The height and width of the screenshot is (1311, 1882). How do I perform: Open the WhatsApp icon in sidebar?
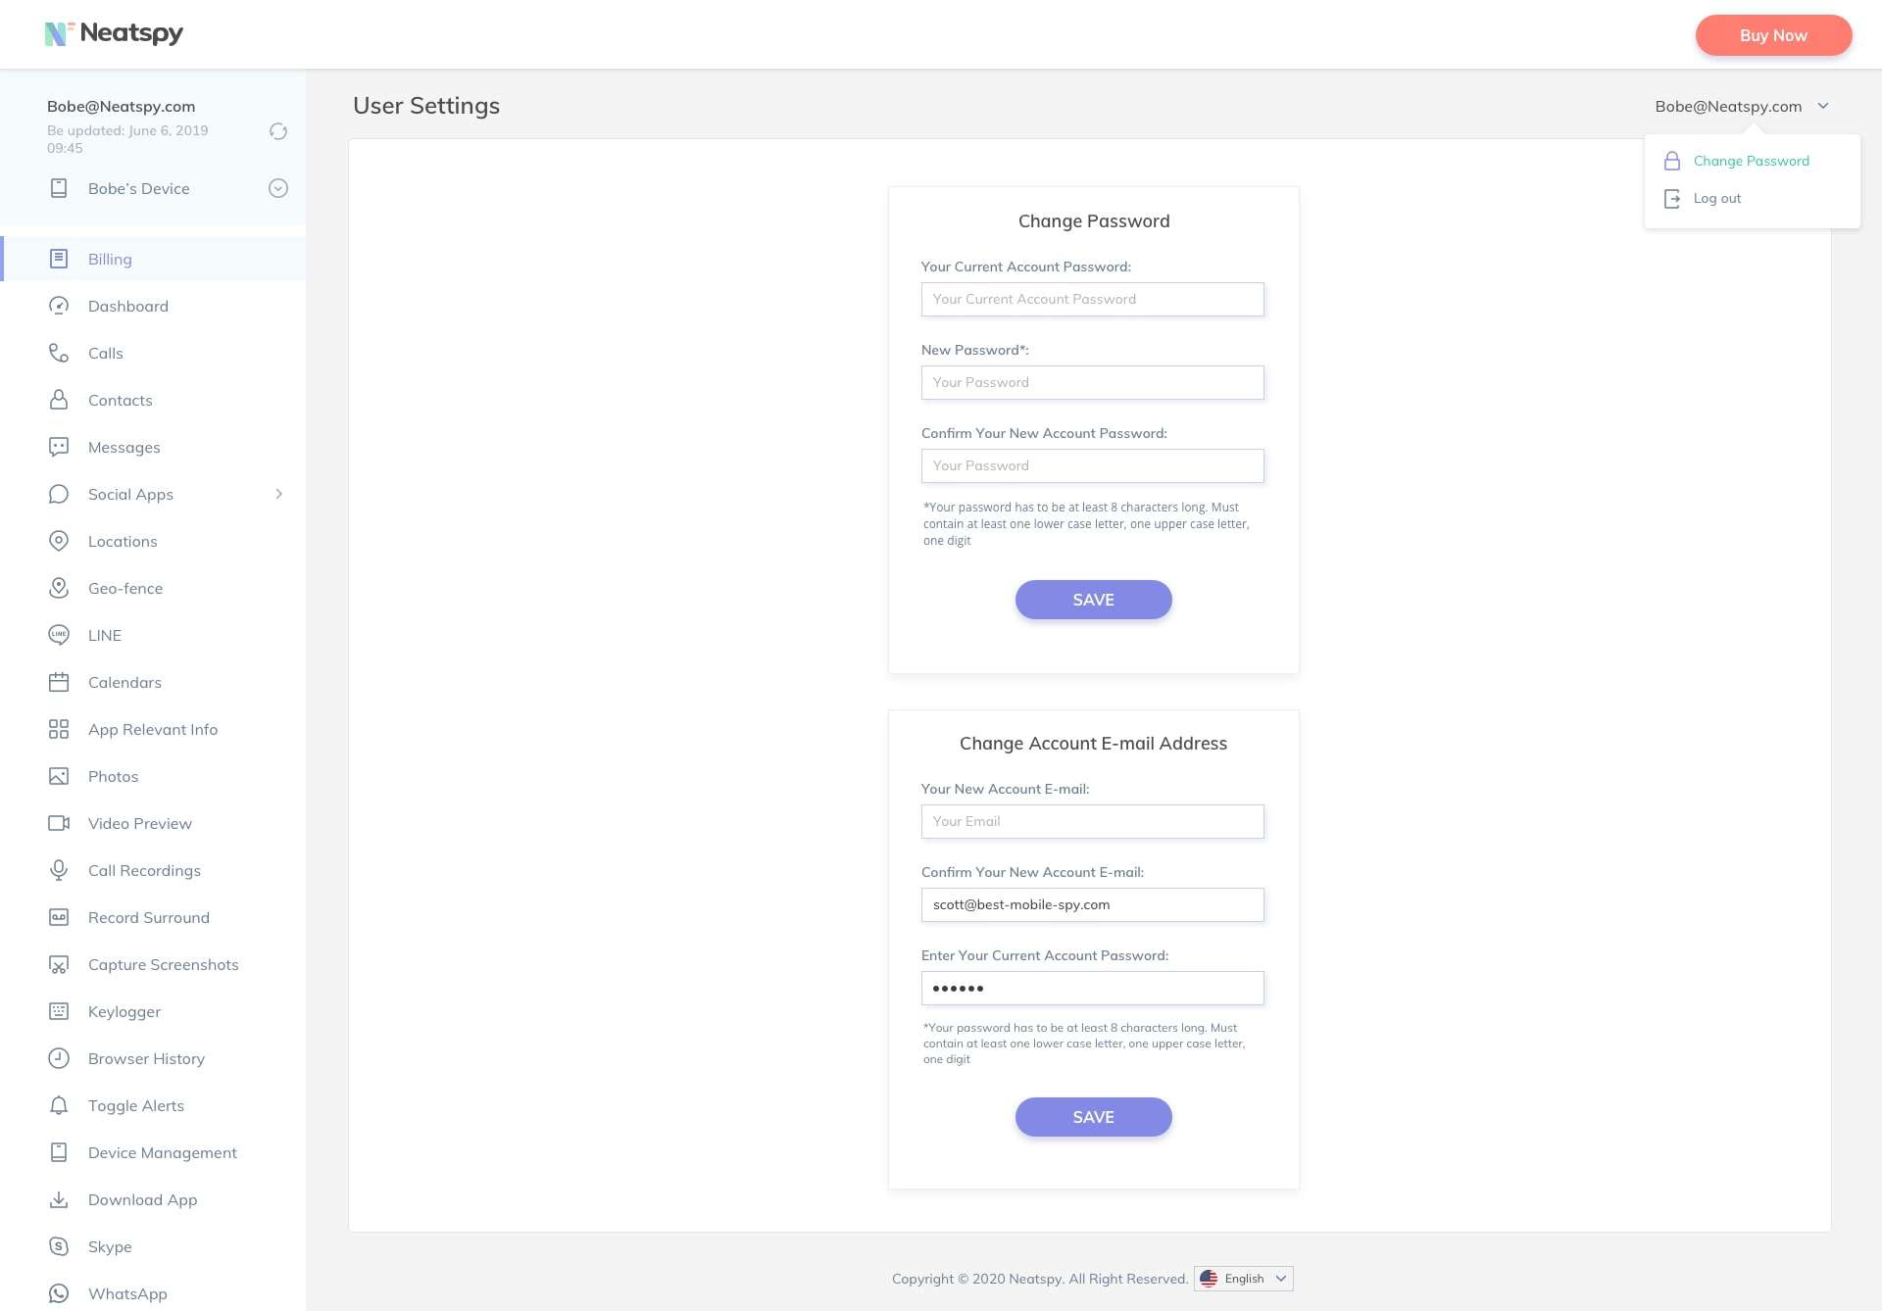coord(59,1293)
